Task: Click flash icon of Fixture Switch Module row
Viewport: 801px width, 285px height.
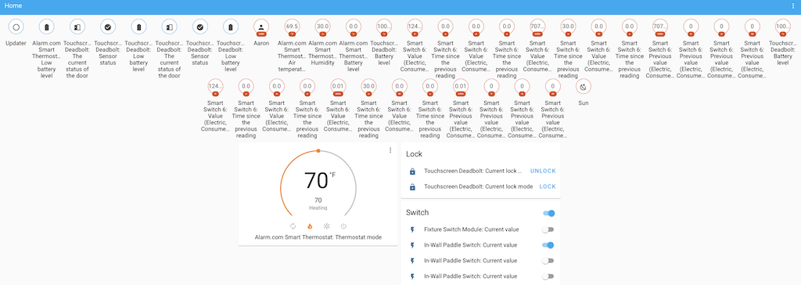Action: (412, 229)
